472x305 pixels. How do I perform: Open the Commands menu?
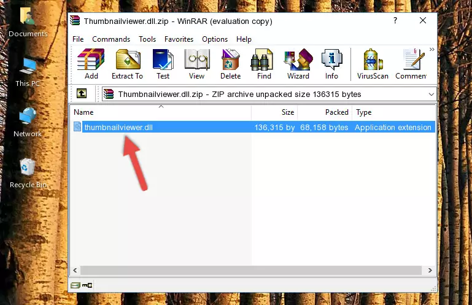click(x=111, y=39)
